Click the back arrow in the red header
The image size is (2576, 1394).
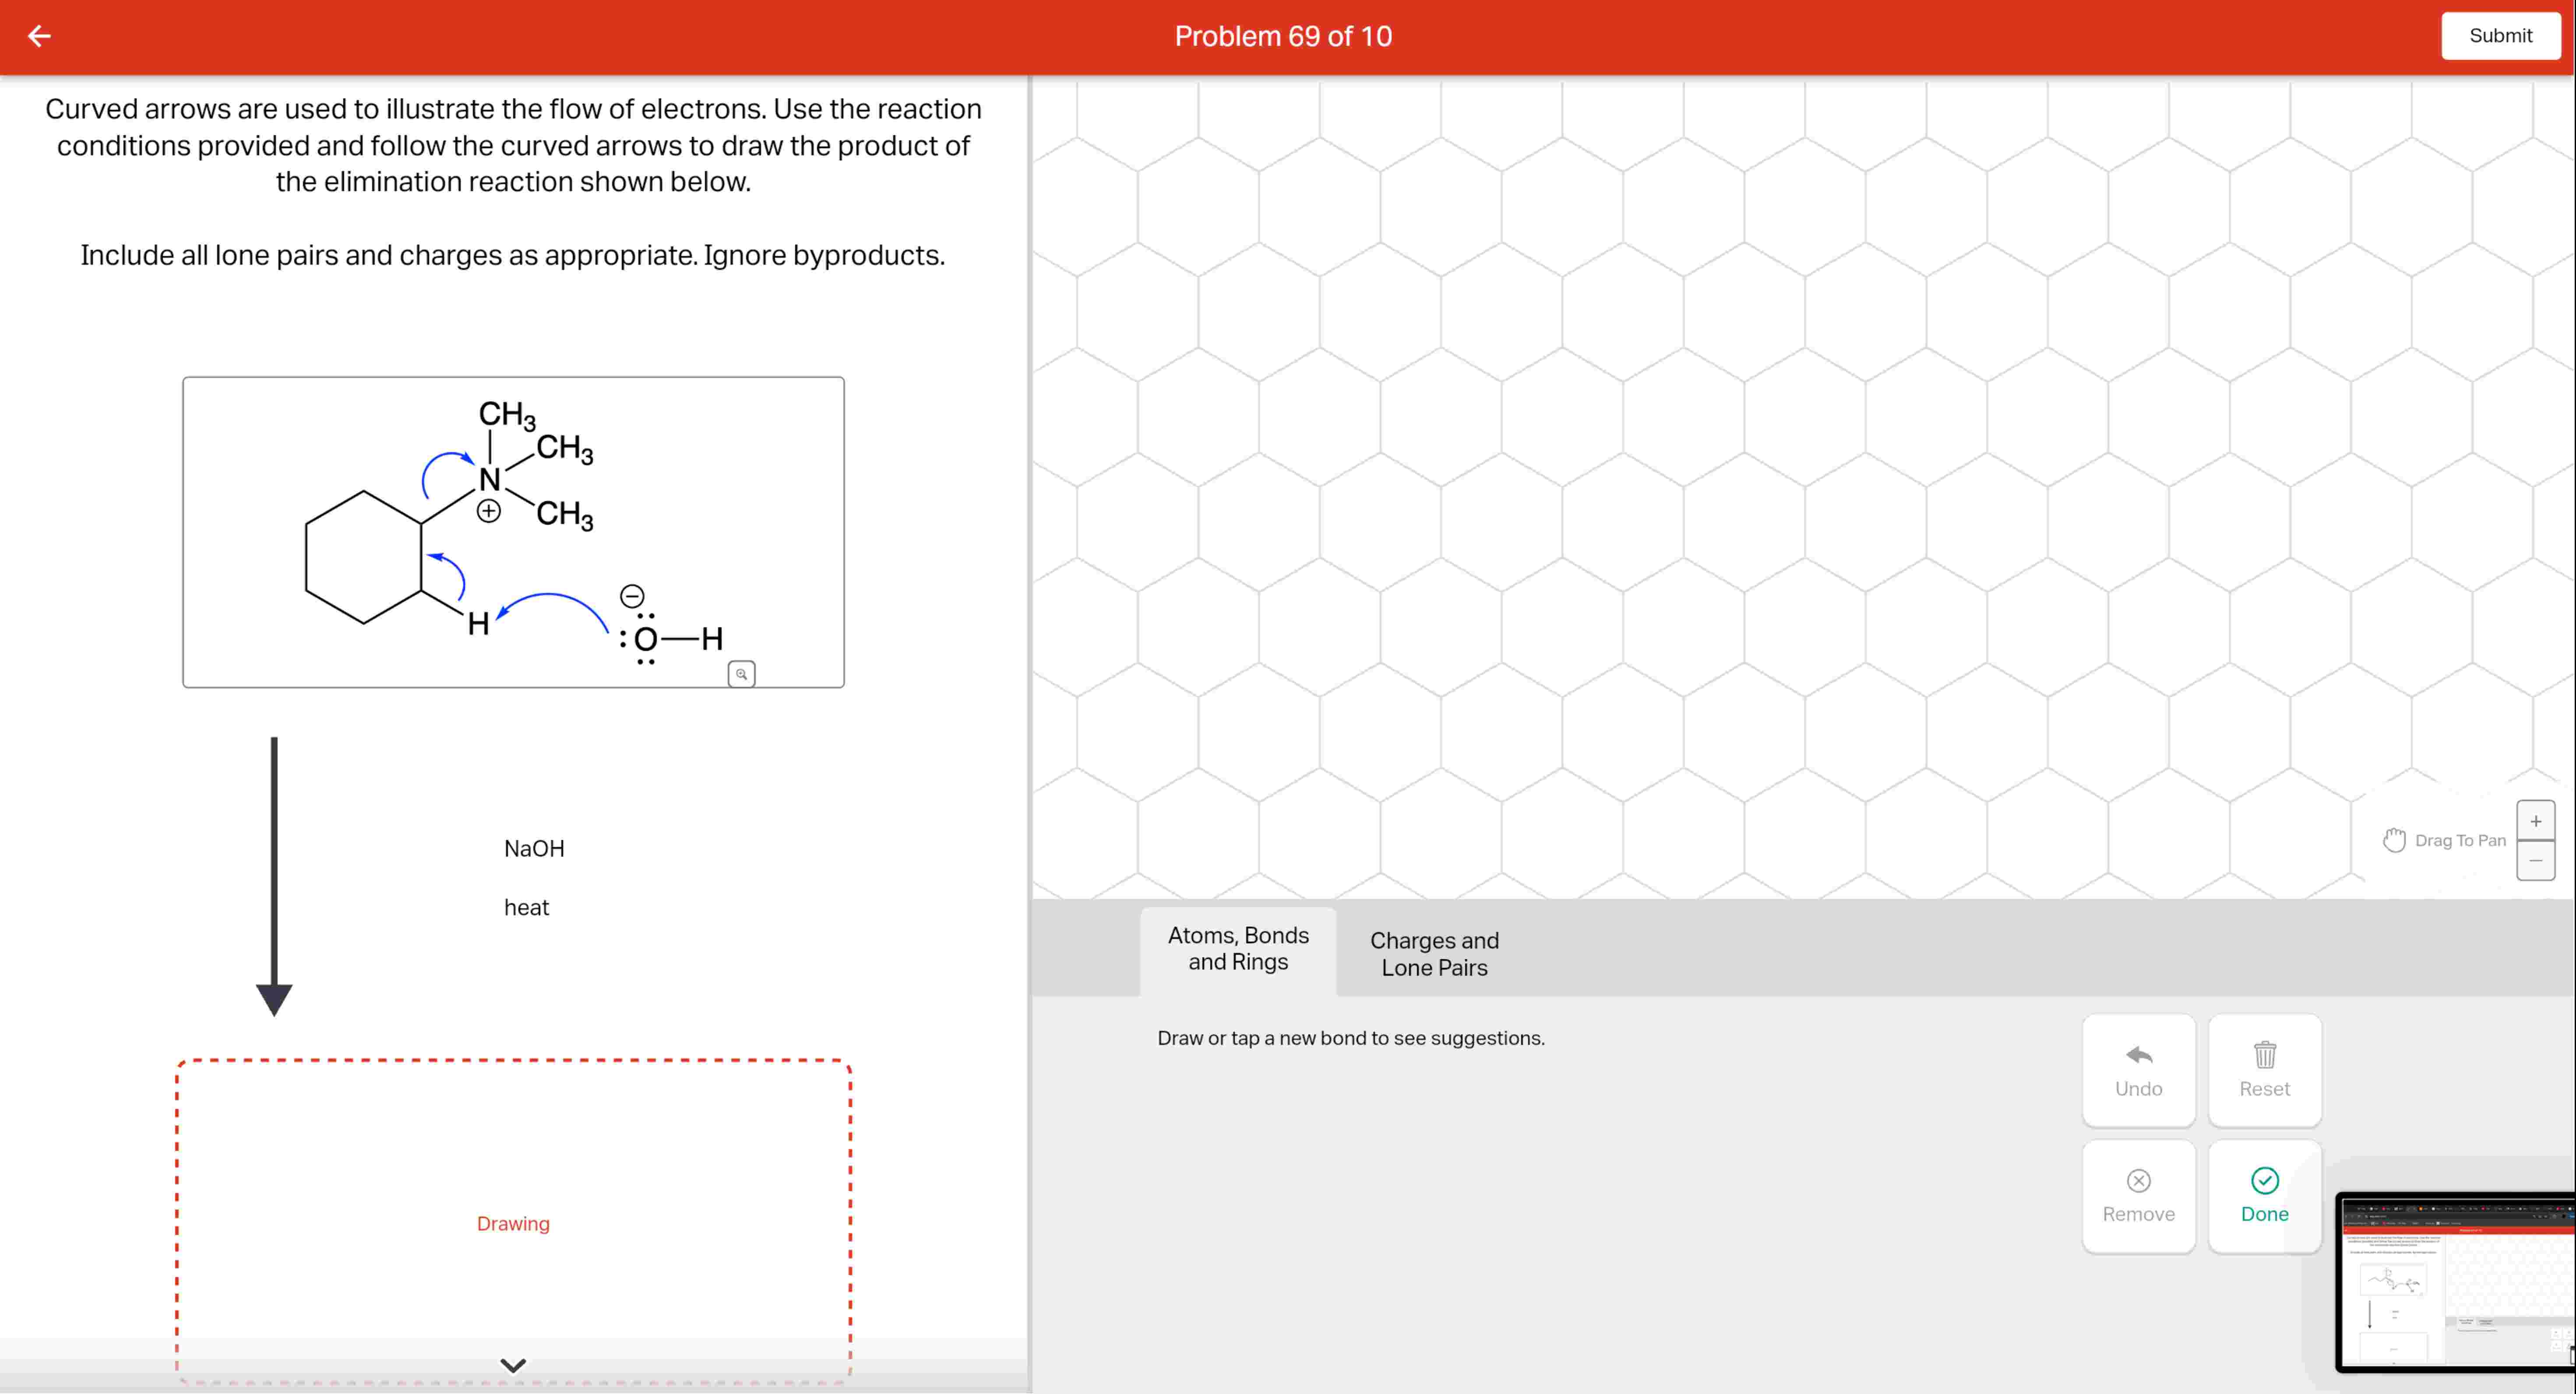click(39, 36)
